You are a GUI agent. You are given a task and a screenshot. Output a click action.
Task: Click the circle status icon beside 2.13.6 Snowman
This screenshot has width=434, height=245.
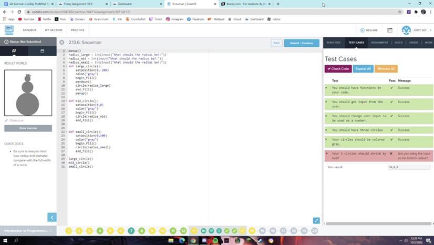point(61,43)
